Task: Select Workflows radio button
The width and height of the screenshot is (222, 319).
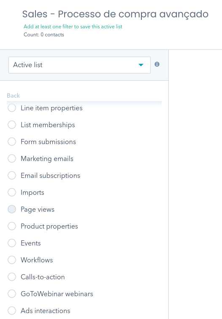Action: point(12,260)
